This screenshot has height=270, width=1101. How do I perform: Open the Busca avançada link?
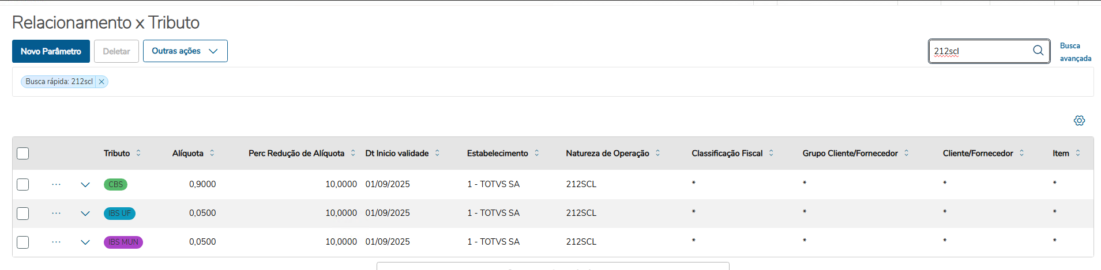[x=1075, y=52]
